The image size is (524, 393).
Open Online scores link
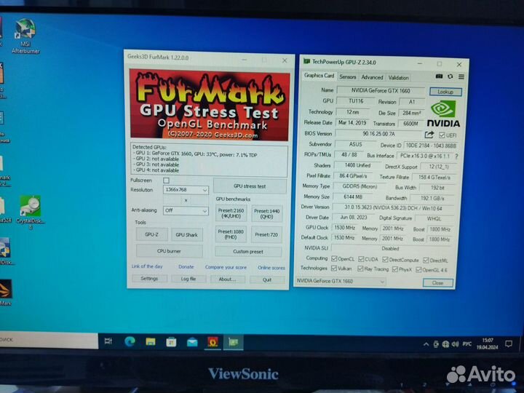tap(271, 268)
